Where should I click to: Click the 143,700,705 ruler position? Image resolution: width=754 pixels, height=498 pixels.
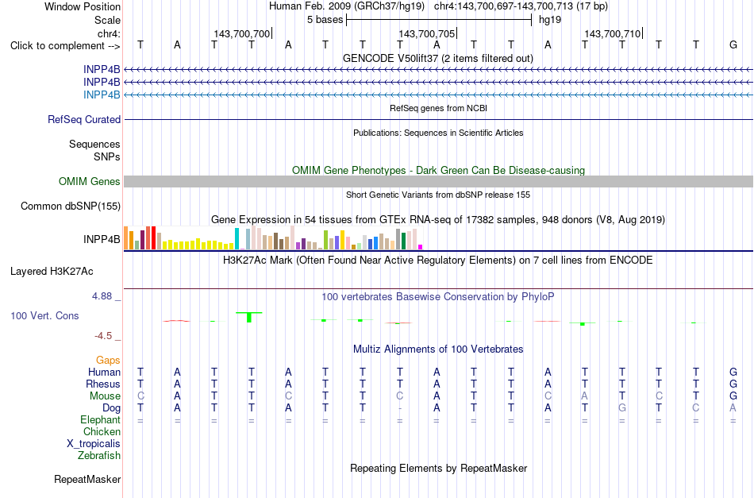coord(426,33)
